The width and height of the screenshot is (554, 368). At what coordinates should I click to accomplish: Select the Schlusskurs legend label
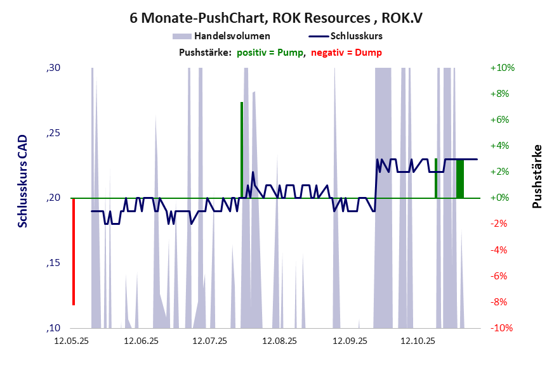tap(360, 36)
